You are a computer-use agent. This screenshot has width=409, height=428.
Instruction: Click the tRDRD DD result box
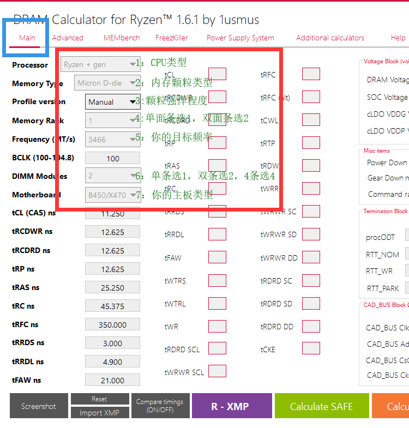click(311, 326)
